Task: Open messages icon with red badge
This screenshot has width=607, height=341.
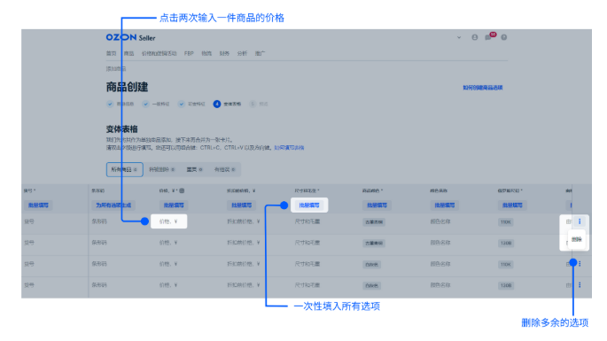Action: click(489, 37)
